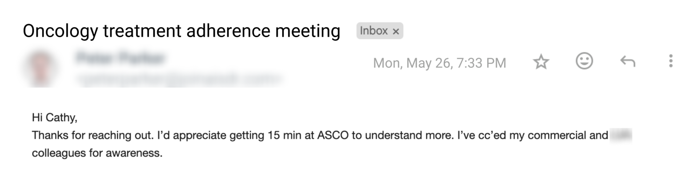Screen dimensions: 698x196
Task: Click the Hi Cathy greeting line
Action: (x=55, y=117)
